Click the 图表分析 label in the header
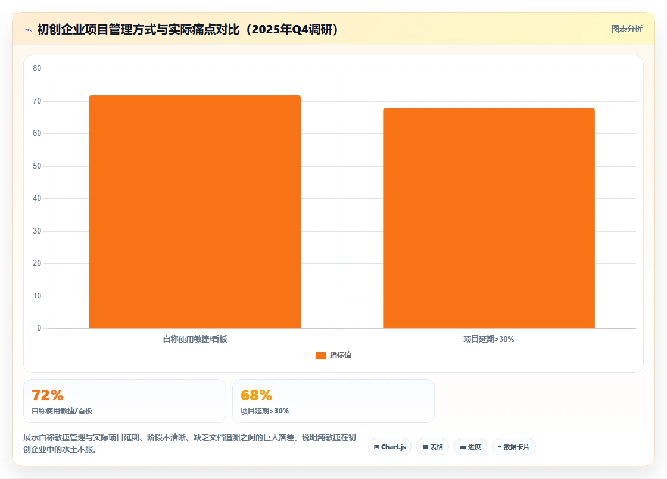Viewport: 667px width, 479px height. 627,29
